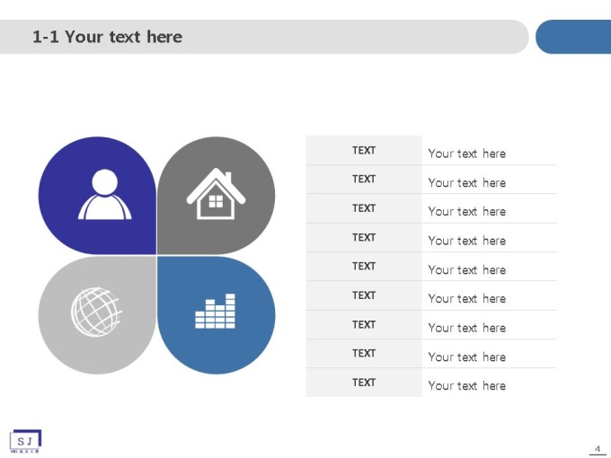Click the blue rounded bar at top right
The width and height of the screenshot is (611, 458).
click(x=573, y=37)
